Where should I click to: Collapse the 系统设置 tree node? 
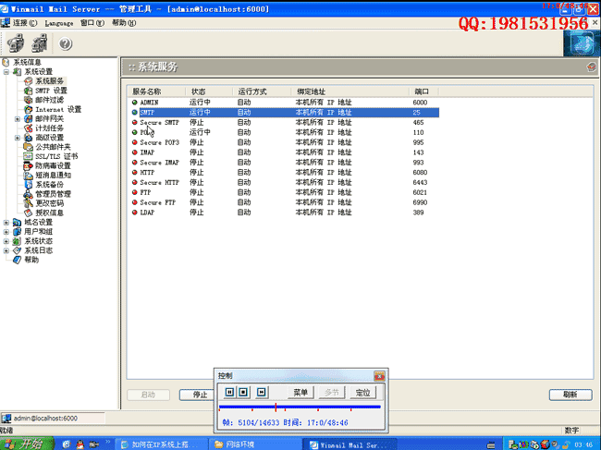pos(6,72)
